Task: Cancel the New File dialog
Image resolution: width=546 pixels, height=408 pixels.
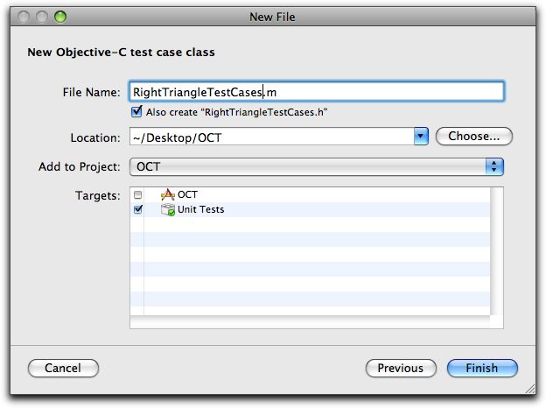Action: tap(63, 368)
